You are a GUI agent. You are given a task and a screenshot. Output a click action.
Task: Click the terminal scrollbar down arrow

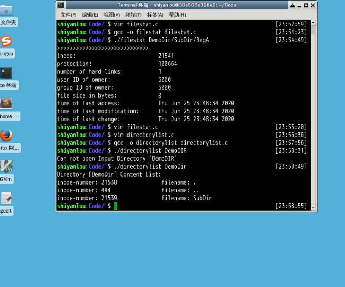pos(313,208)
